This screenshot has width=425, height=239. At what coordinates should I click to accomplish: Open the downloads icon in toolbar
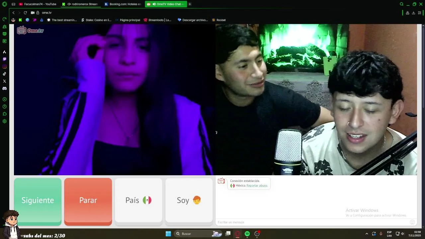pyautogui.click(x=413, y=13)
